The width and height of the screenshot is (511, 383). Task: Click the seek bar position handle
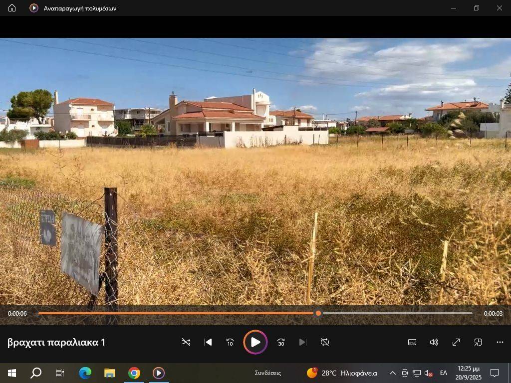pyautogui.click(x=318, y=313)
